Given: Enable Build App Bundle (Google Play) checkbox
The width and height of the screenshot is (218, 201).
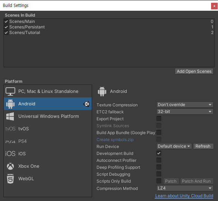Looking at the screenshot, I should tap(159, 132).
